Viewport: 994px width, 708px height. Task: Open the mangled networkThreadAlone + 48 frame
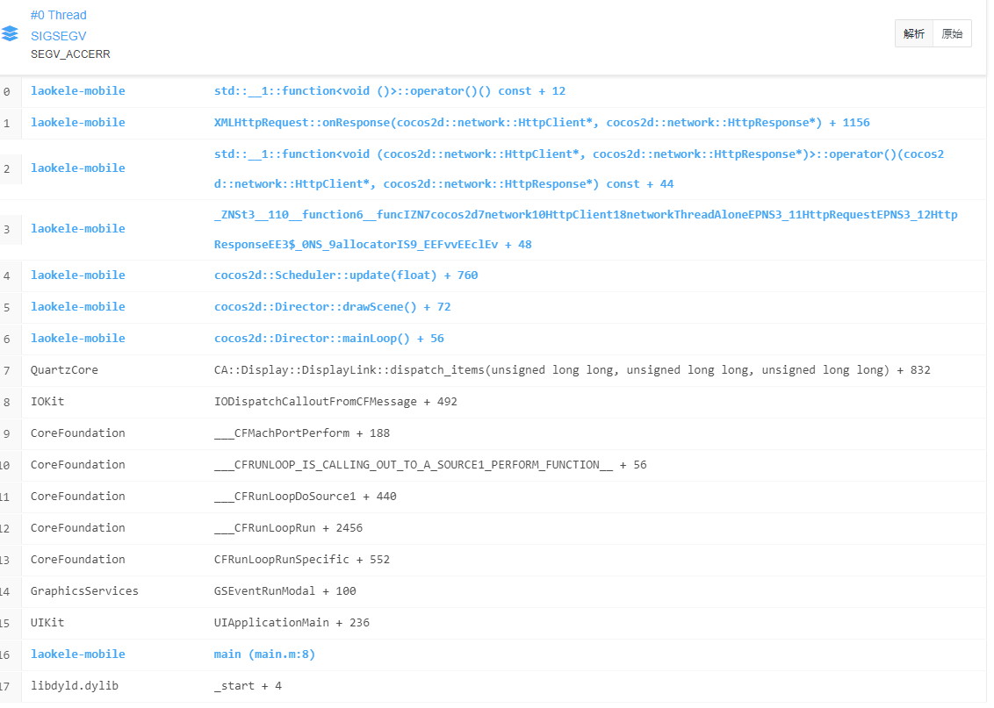pyautogui.click(x=586, y=229)
